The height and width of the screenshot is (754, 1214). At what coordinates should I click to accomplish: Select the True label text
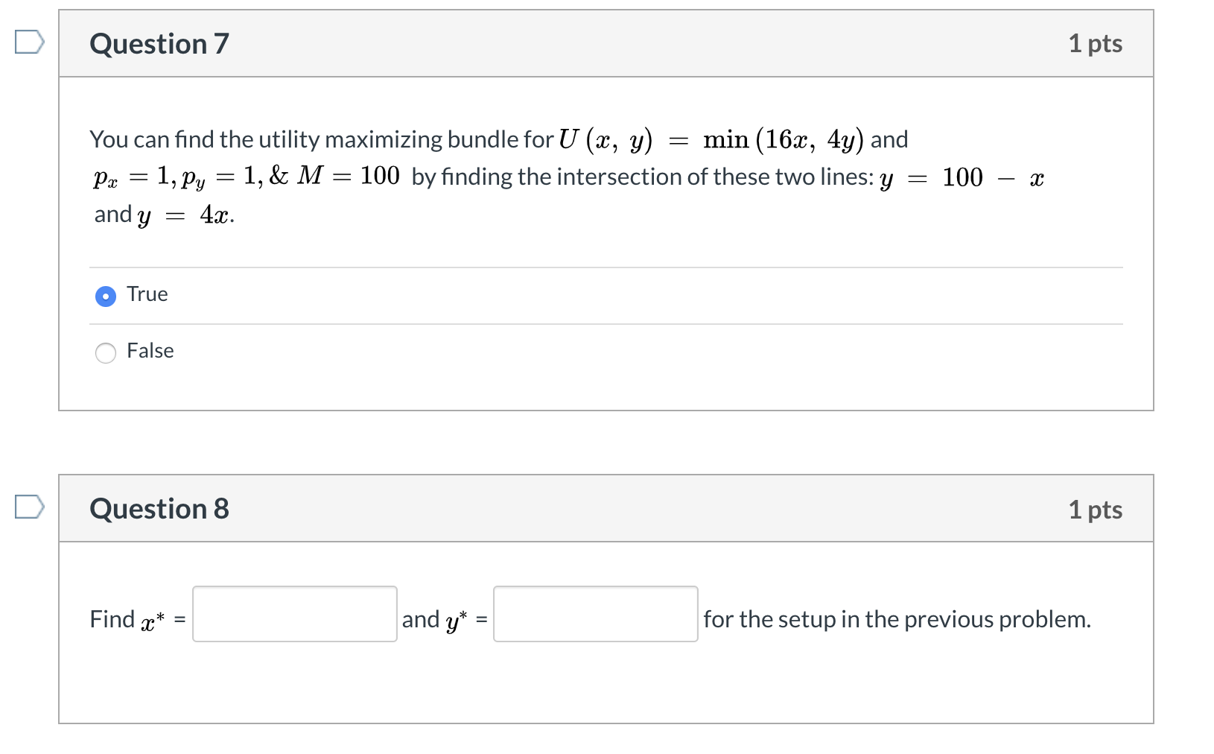(147, 294)
